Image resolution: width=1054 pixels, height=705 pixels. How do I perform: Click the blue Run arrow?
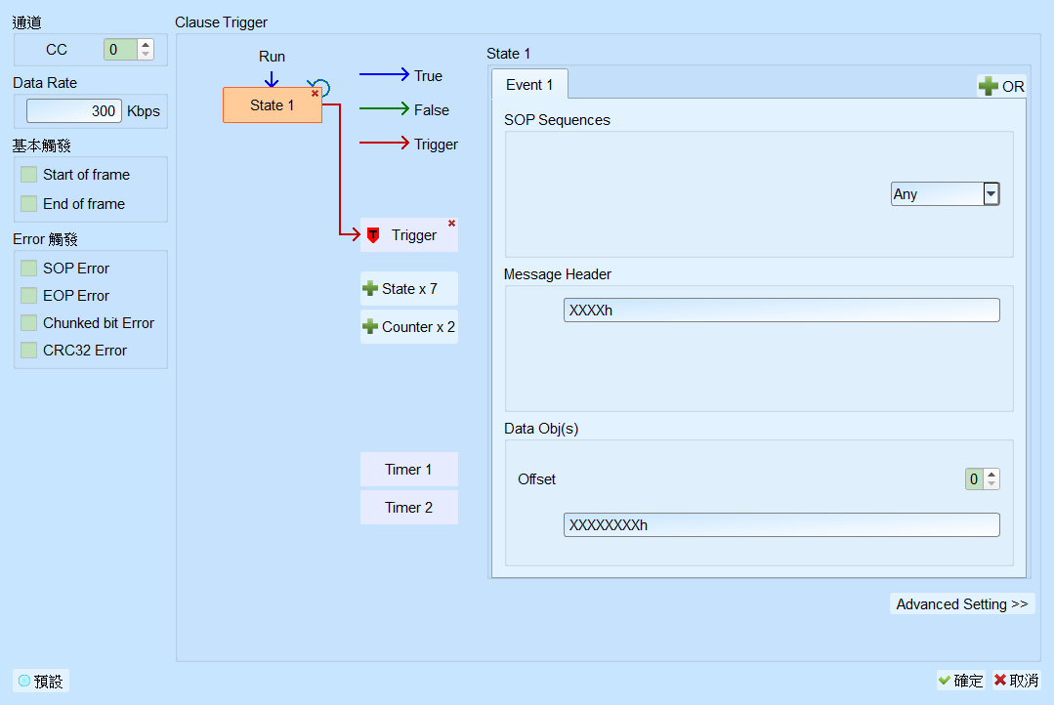pos(272,79)
